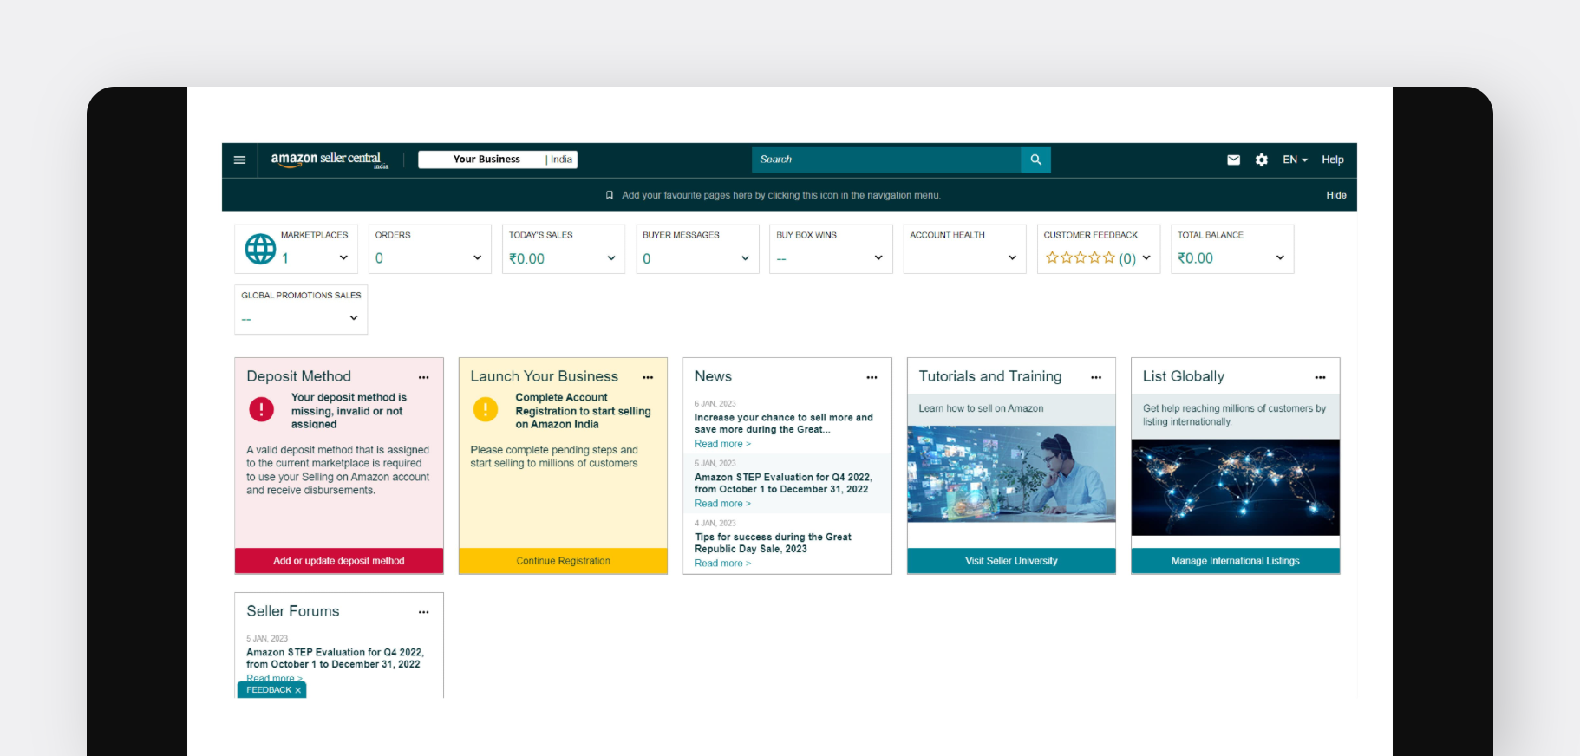Expand Global Promotions Sales dropdown
This screenshot has width=1580, height=756.
pos(354,318)
